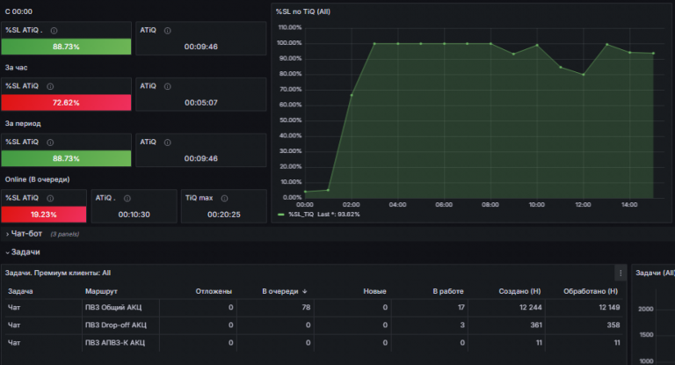
Task: Click В работе value 17
Action: 461,308
